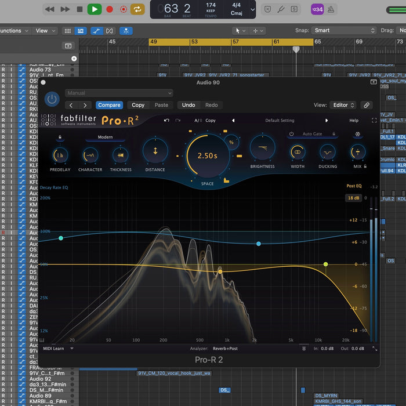406x406 pixels.
Task: Open the Modern character style selector
Action: coord(105,137)
